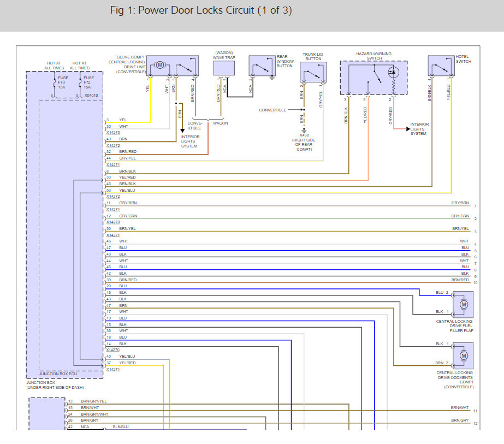Click the ground symbol above X498

coord(304,130)
